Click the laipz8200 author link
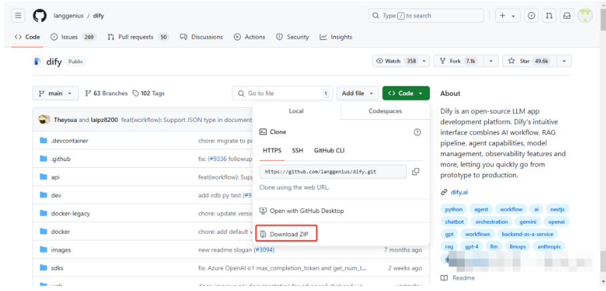 [x=104, y=120]
